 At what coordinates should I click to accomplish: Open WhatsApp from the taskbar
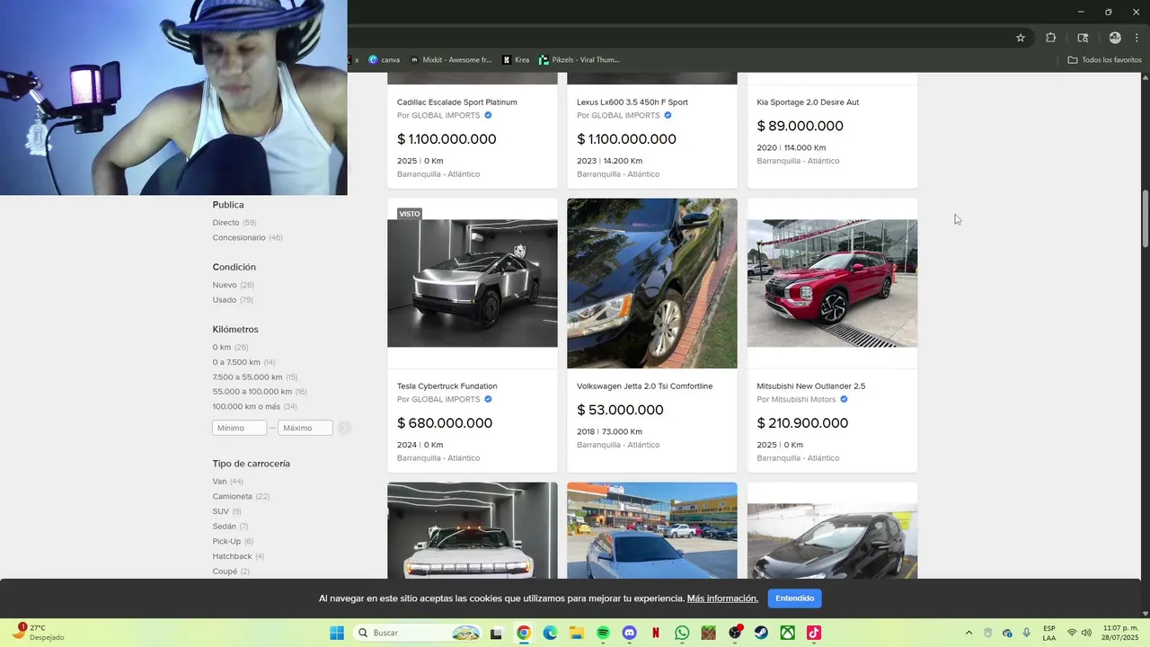click(x=682, y=633)
